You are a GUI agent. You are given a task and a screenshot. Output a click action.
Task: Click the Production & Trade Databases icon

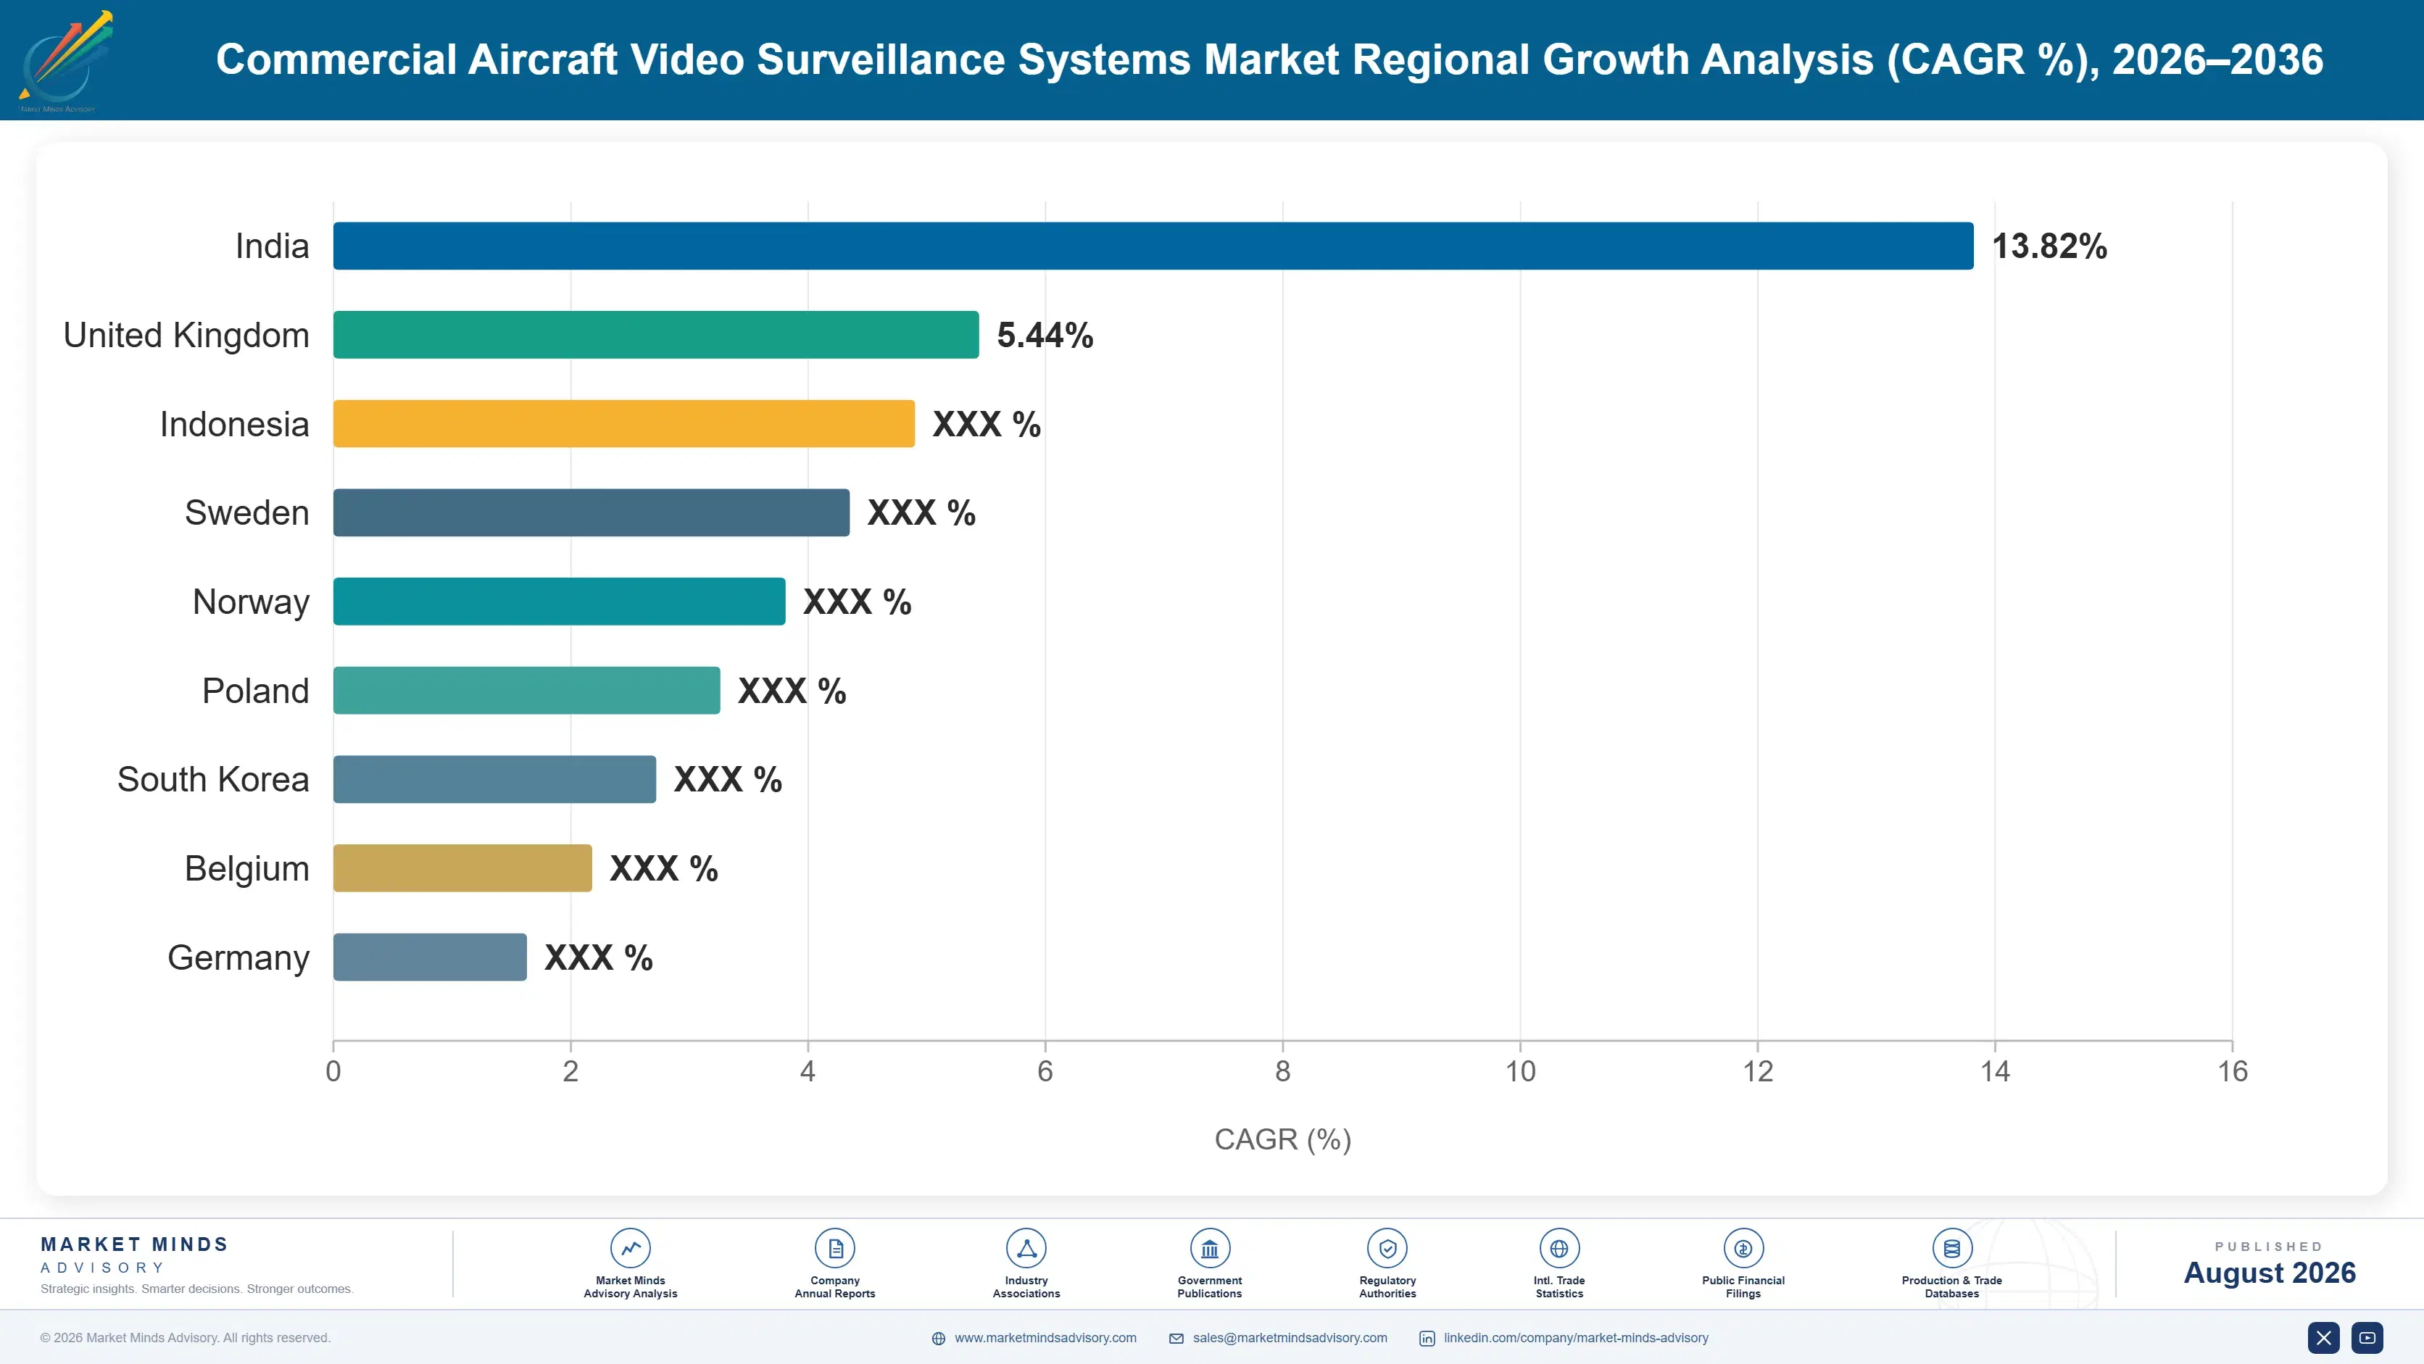coord(1953,1248)
